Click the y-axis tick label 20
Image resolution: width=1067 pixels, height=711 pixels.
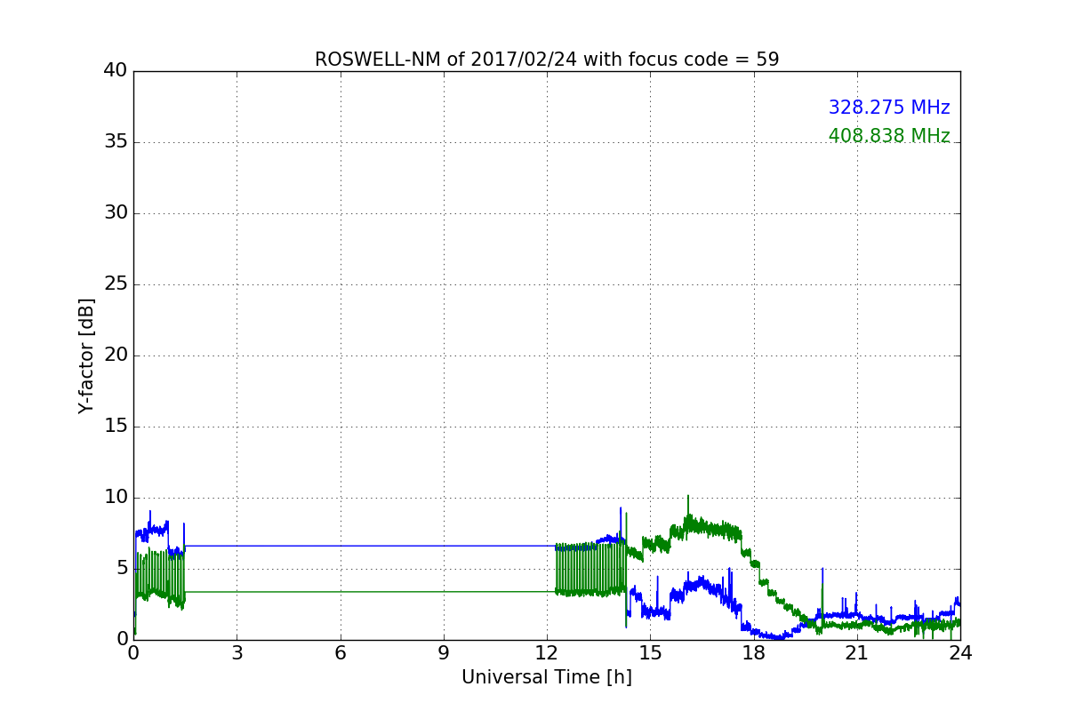click(x=116, y=355)
